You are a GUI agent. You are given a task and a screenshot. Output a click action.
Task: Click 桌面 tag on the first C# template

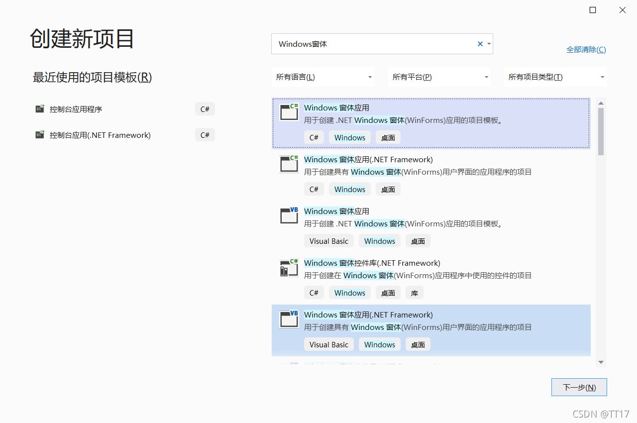point(388,137)
